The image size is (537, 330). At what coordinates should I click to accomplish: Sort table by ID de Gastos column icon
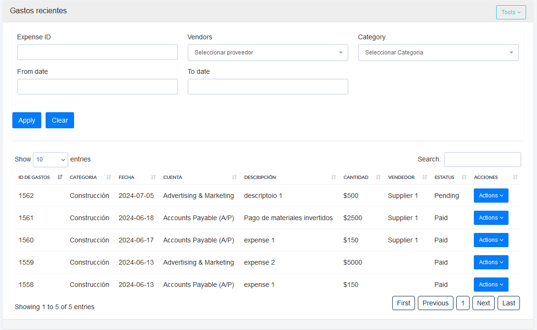[x=60, y=177]
